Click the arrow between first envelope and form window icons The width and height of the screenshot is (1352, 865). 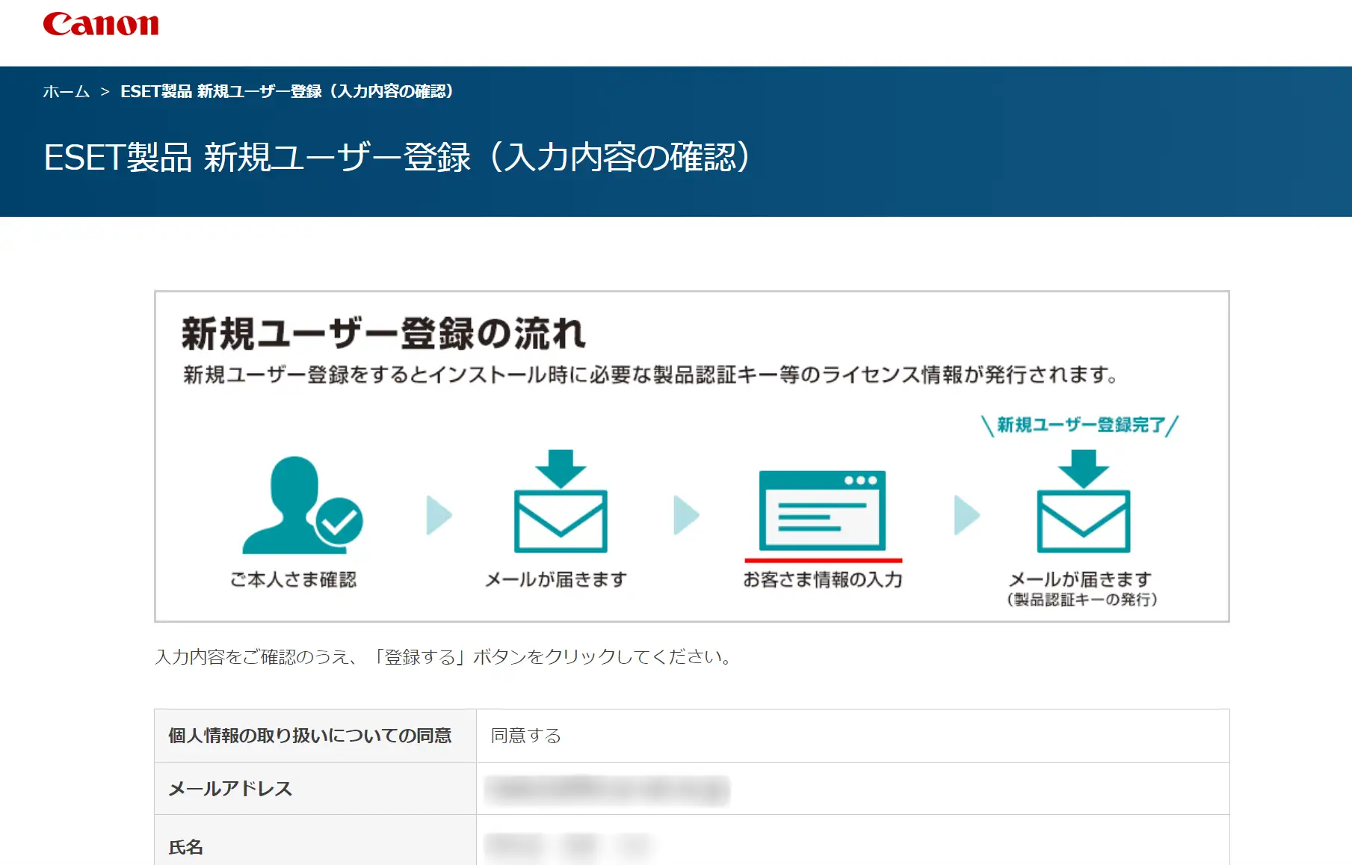[x=686, y=515]
